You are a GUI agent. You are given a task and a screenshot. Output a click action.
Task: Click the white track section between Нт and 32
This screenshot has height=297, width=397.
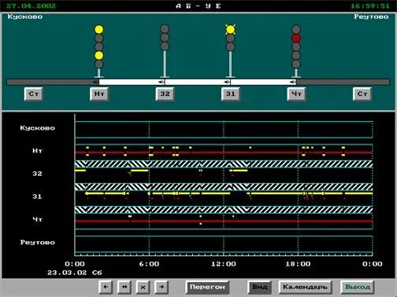click(132, 82)
